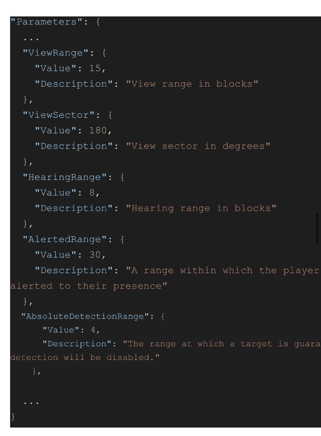Image resolution: width=321 pixels, height=436 pixels.
Task: Click the "ViewRange" key name
Action: (55, 53)
